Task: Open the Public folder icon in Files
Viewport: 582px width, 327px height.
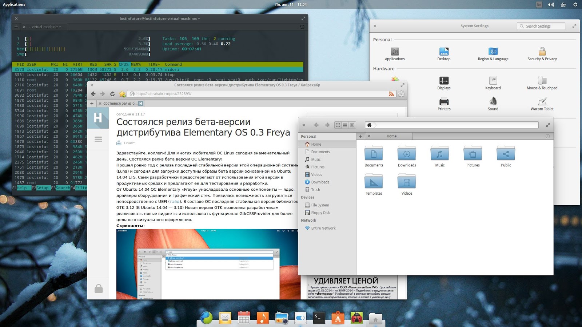Action: (x=506, y=156)
